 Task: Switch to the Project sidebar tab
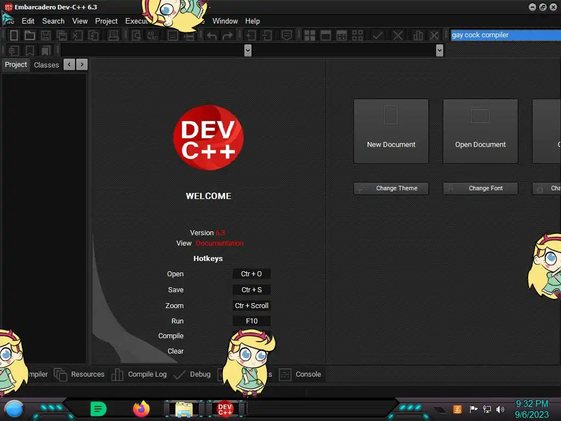pyautogui.click(x=16, y=65)
